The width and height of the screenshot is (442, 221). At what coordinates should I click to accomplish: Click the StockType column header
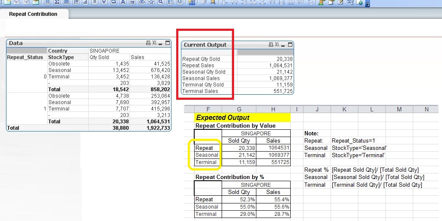click(61, 57)
